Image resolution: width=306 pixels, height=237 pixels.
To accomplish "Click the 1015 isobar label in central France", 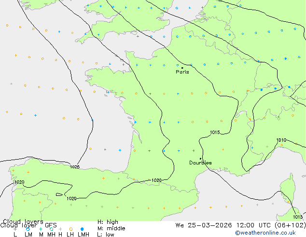I will [x=215, y=133].
